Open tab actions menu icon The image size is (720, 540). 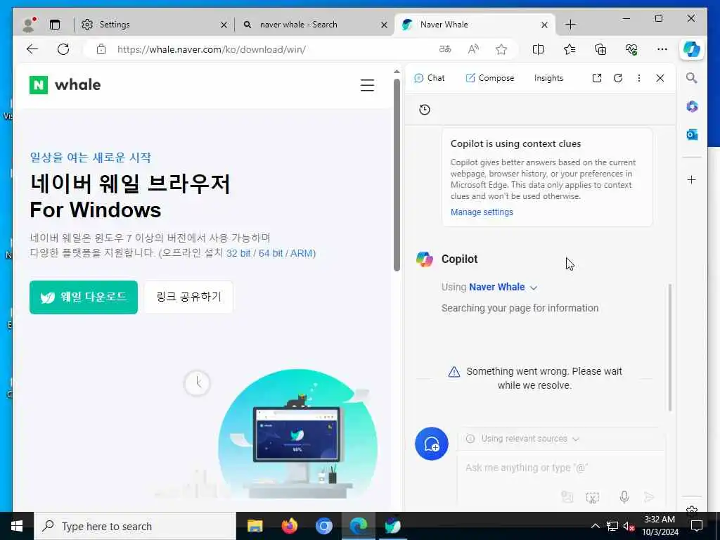55,25
